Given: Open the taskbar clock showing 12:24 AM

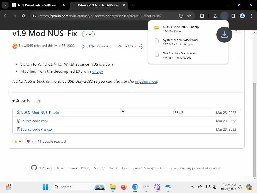Looking at the screenshot, I should coord(228,187).
